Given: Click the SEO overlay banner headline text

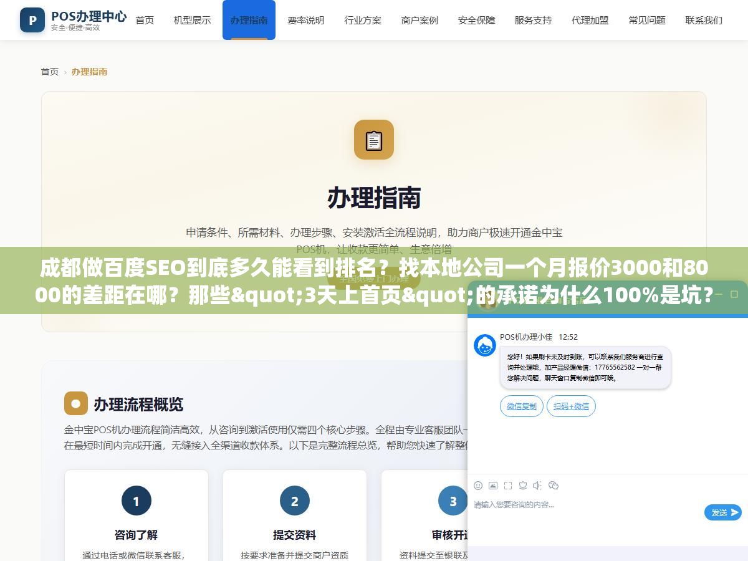Looking at the screenshot, I should point(374,281).
